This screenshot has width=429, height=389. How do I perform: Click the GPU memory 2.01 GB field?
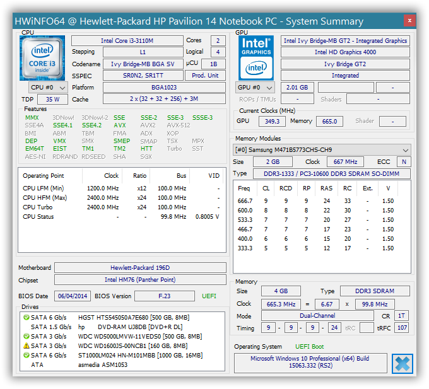pos(297,88)
